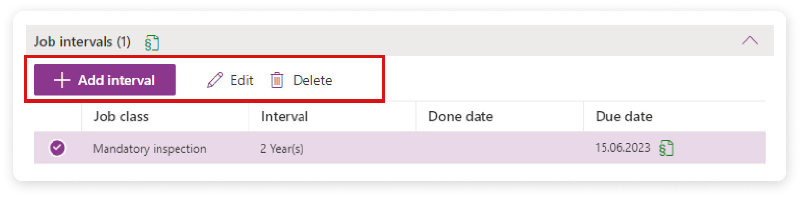The image size is (801, 198).
Task: Click the 15.06.2023 due date value
Action: pyautogui.click(x=623, y=147)
